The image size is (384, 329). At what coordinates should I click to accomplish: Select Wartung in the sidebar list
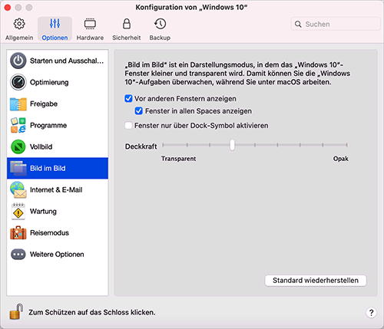click(58, 212)
